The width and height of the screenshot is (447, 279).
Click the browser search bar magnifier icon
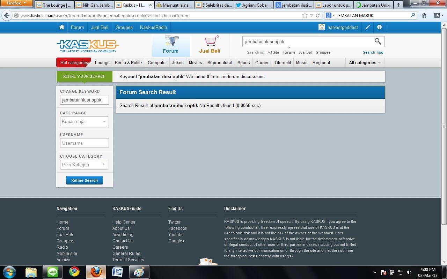coord(412,15)
